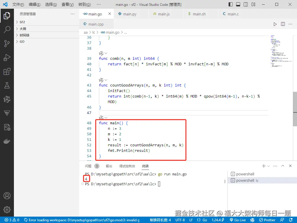
Task: Click Go version 1.24.4 status item
Action: click(218, 220)
